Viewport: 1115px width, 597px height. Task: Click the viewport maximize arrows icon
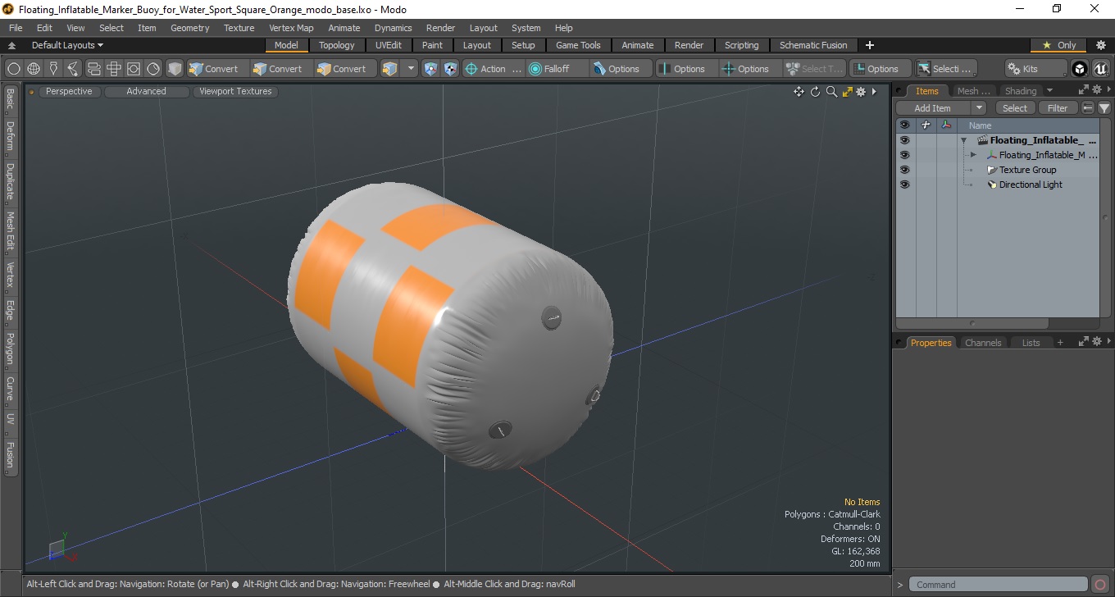pyautogui.click(x=848, y=92)
